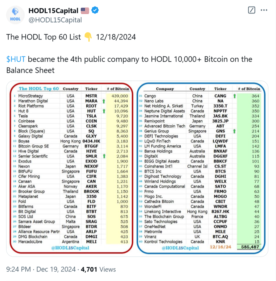Click the Grok slash-square icon
Image resolution: width=276 pixels, height=281 pixels.
pyautogui.click(x=252, y=10)
